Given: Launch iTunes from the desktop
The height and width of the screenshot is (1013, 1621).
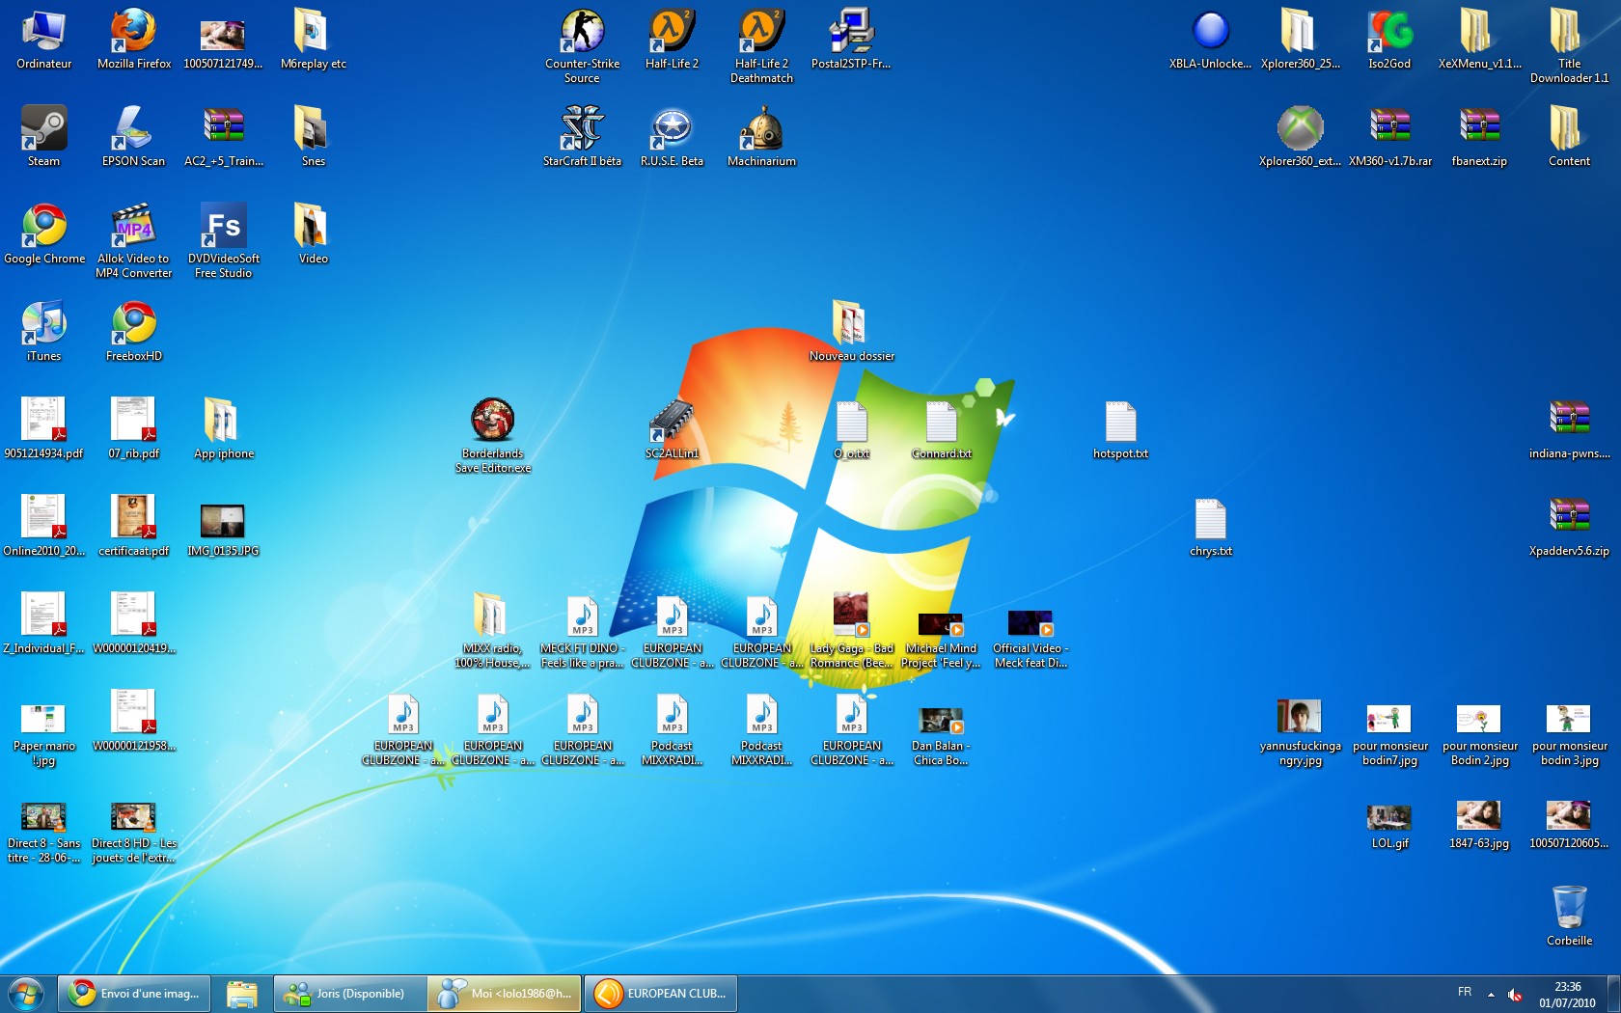Looking at the screenshot, I should 43,332.
